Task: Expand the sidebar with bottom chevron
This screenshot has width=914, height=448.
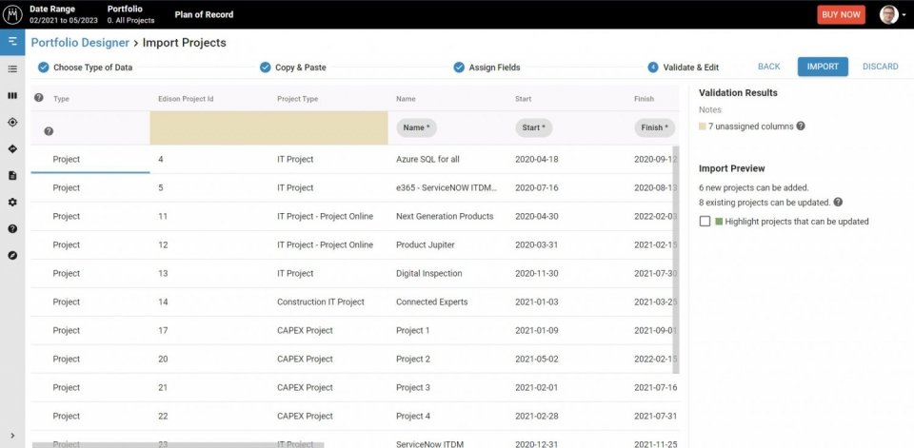Action: [x=12, y=436]
